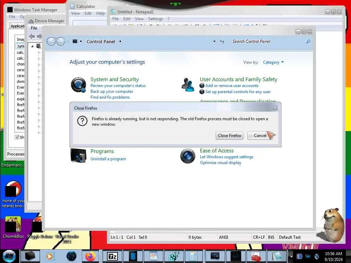Viewport: 351px width, 263px height.
Task: Open the View by Category dropdown
Action: click(x=273, y=62)
